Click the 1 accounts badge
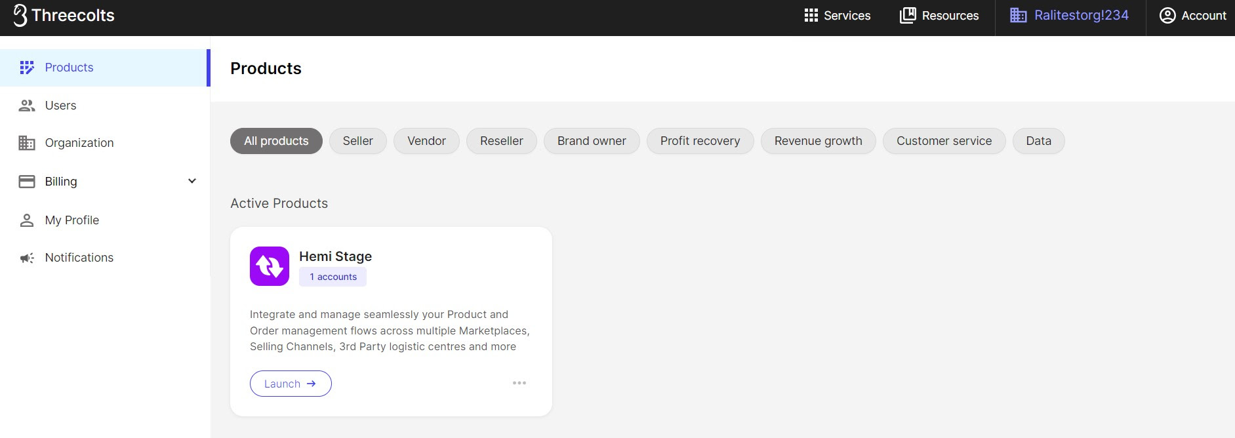Image resolution: width=1235 pixels, height=438 pixels. pyautogui.click(x=333, y=277)
